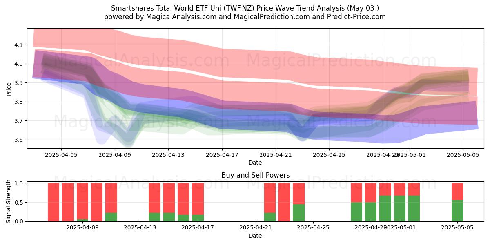Click the 'Signal Strength' axis label
490x245 pixels.
pos(9,202)
